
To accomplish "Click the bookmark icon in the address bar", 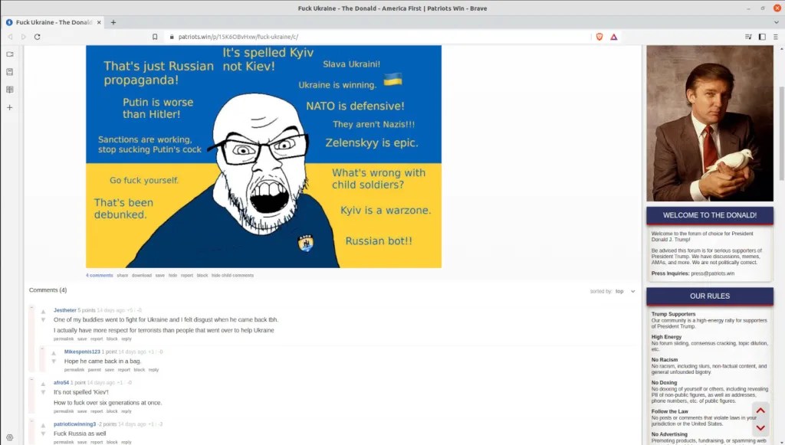I will point(155,37).
